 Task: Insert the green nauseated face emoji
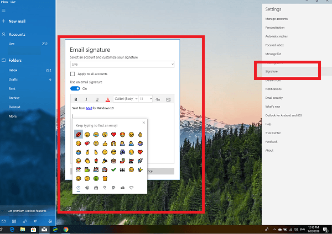point(96,178)
